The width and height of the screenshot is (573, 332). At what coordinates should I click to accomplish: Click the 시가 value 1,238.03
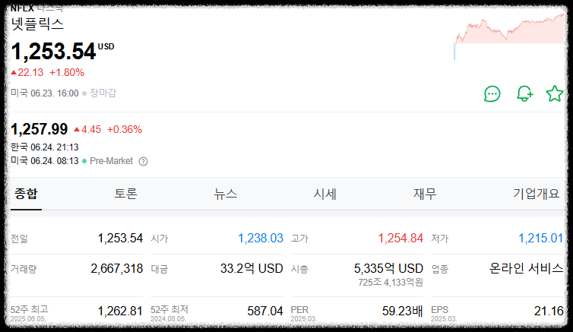(x=261, y=238)
